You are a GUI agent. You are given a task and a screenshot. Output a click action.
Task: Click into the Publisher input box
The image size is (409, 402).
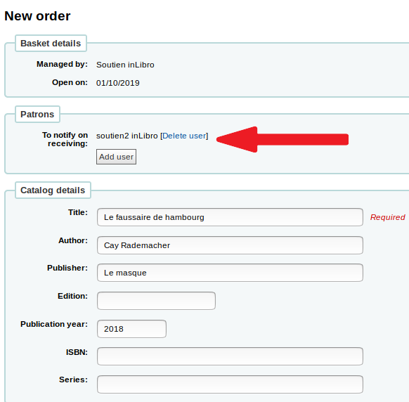230,273
